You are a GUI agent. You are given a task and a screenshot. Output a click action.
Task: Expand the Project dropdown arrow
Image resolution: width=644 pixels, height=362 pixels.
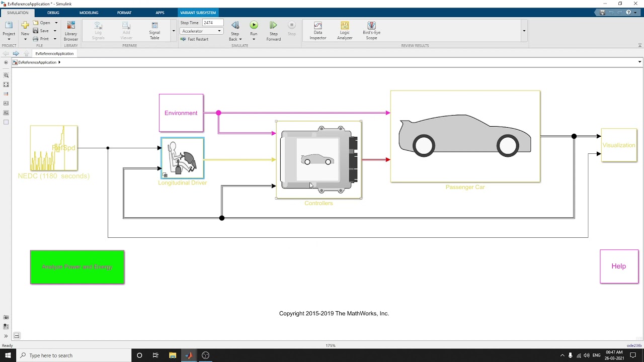pyautogui.click(x=9, y=39)
